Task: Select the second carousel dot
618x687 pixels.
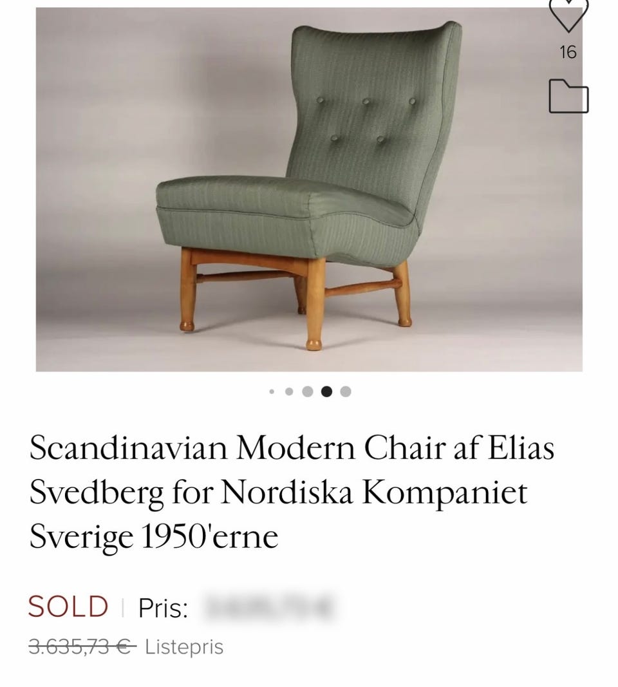Action: pos(289,391)
